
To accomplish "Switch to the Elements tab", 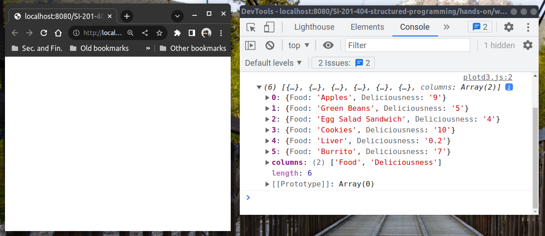I will tap(367, 27).
